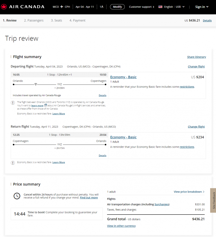216x237 pixels.
Task: Click Change flight for return flight
Action: 196,127
